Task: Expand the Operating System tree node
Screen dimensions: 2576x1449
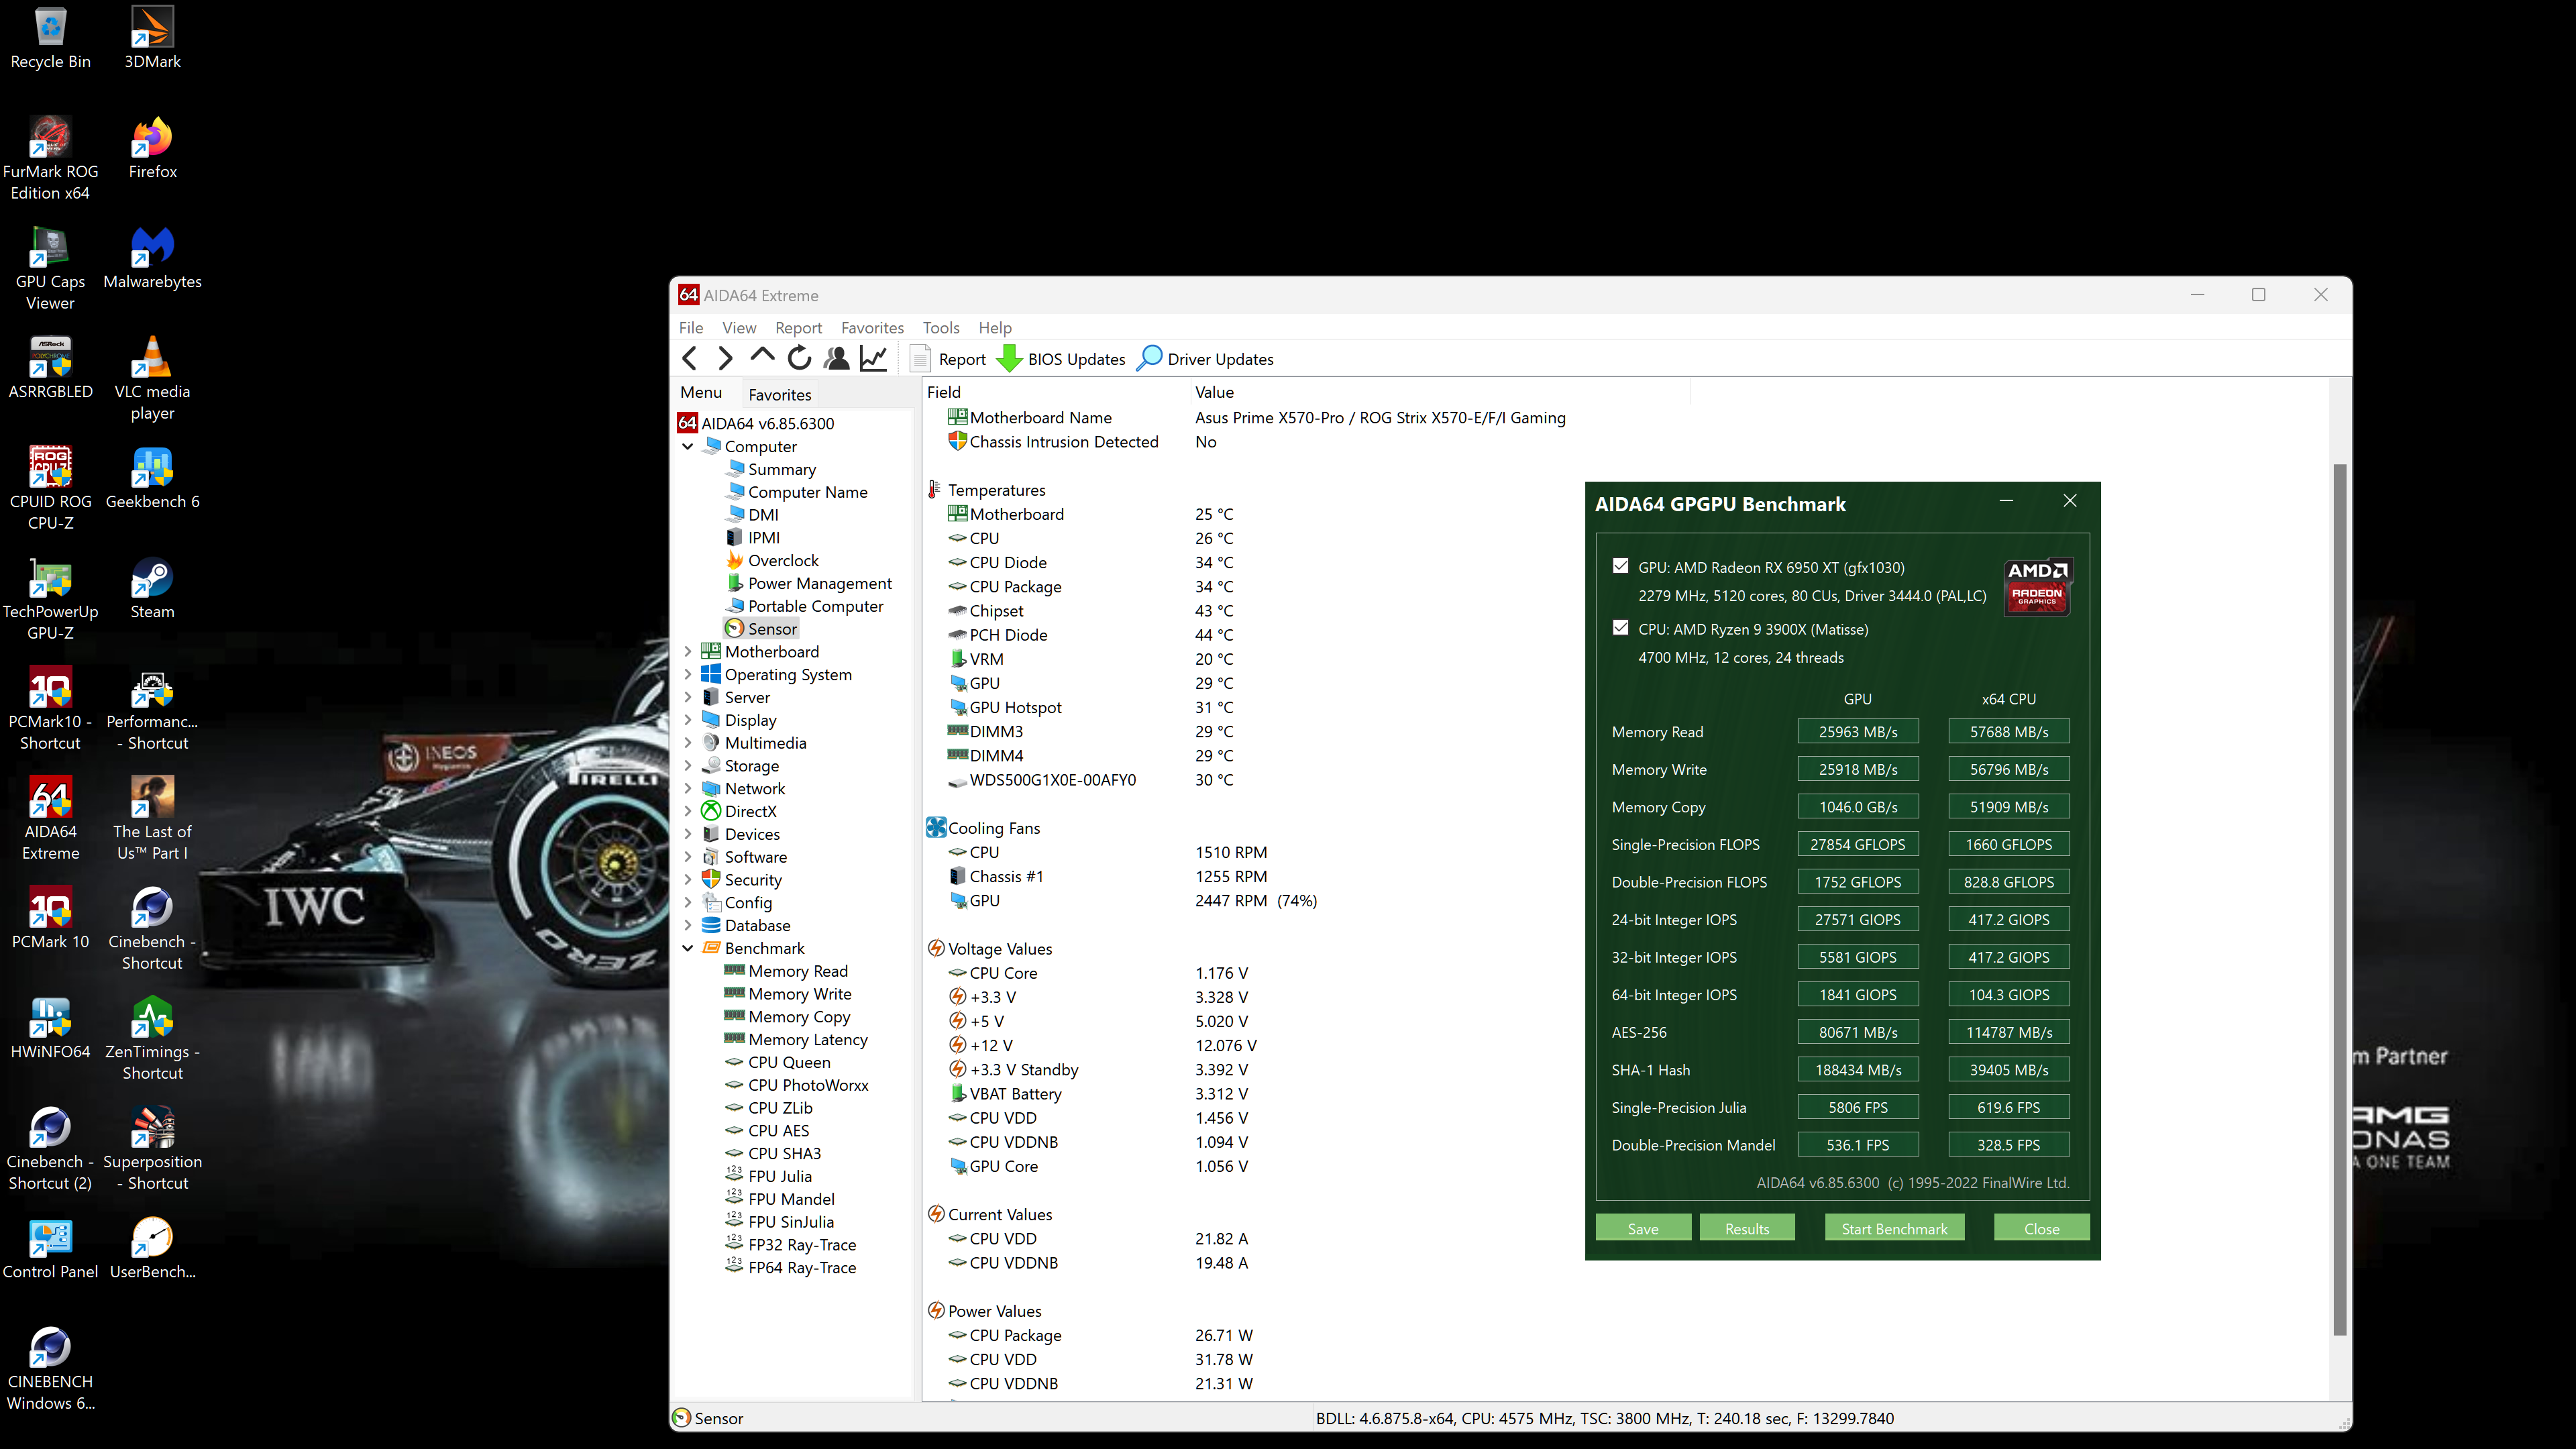Action: 688,674
